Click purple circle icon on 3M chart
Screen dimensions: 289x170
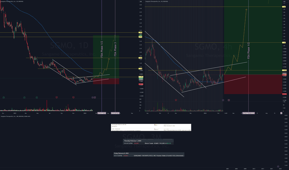coord(278,167)
